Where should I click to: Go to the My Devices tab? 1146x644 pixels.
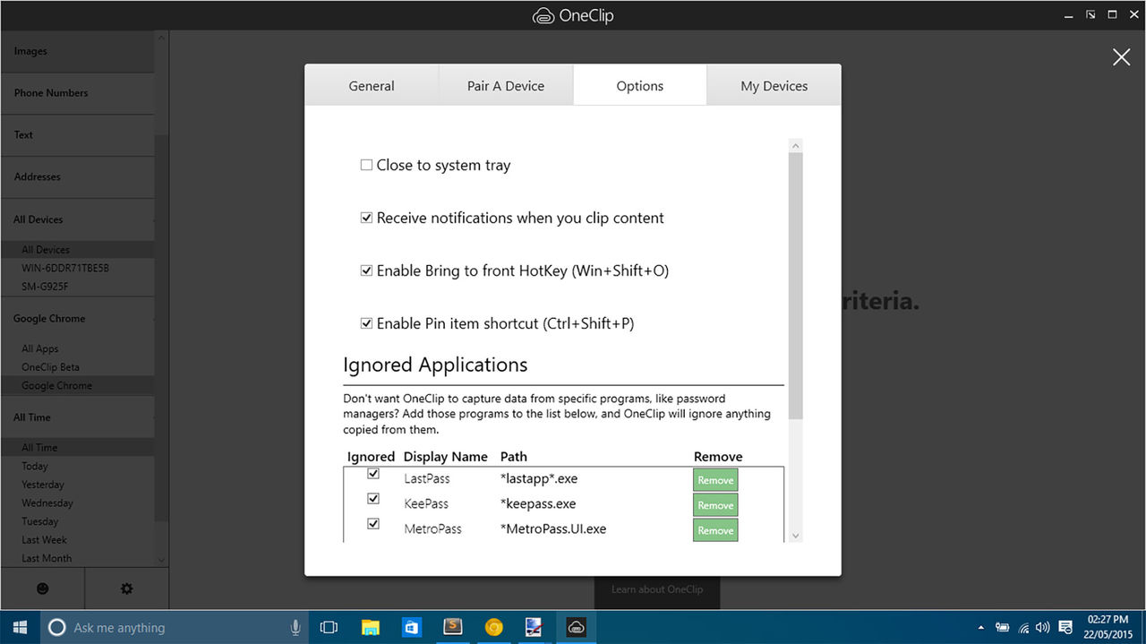[774, 86]
